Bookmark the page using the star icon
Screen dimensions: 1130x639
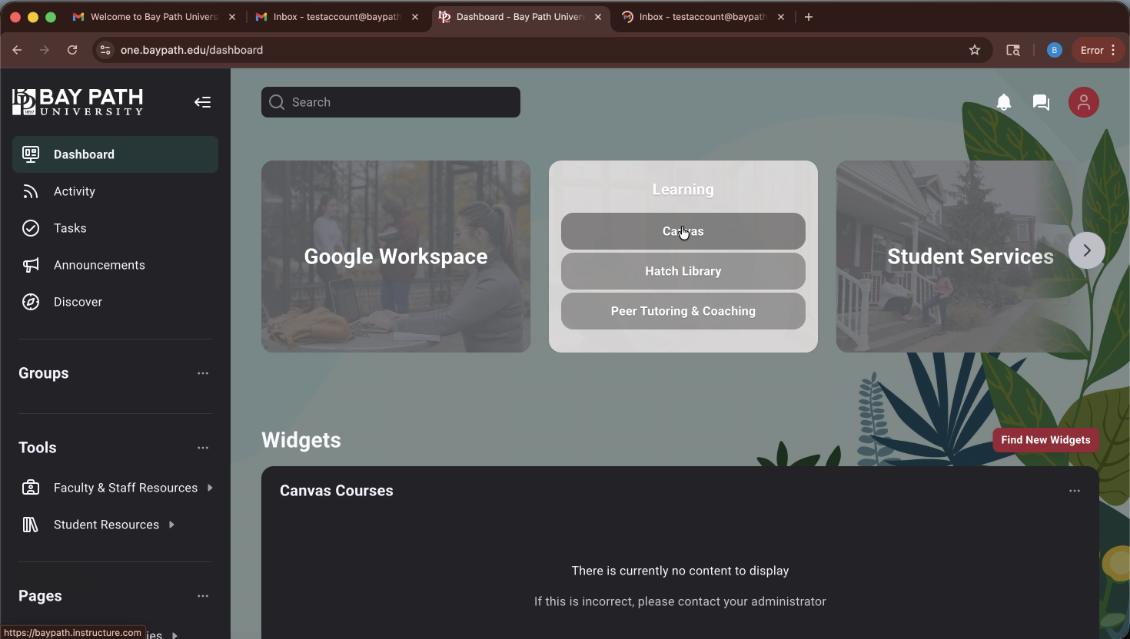[x=975, y=50]
